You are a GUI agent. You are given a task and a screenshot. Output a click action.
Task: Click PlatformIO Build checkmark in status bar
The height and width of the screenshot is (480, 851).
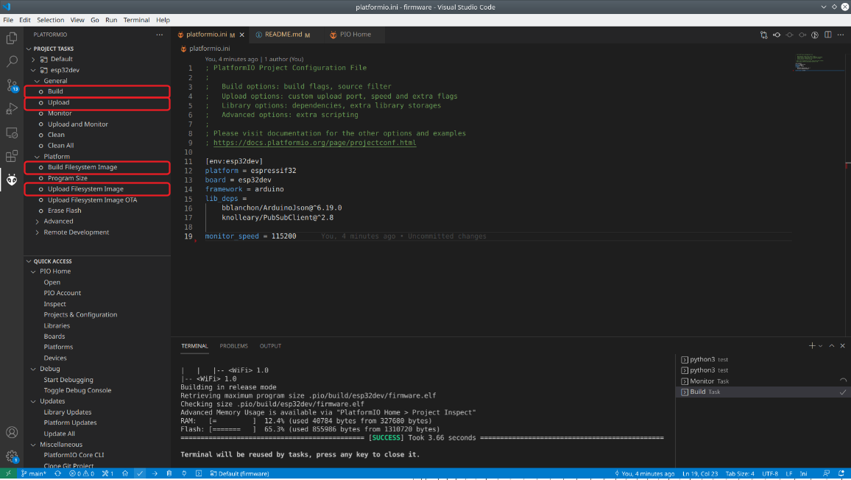(x=140, y=473)
